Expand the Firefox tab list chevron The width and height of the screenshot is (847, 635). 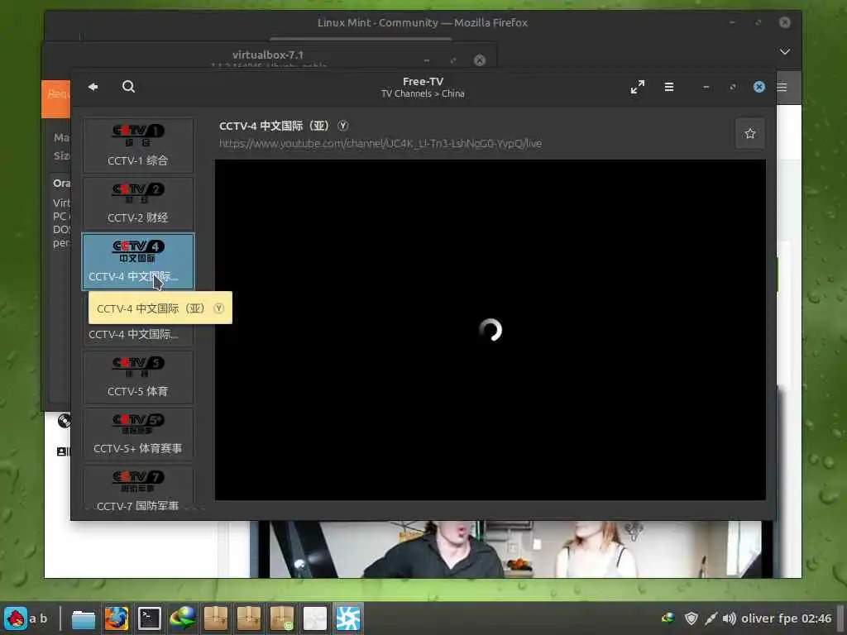click(x=785, y=51)
